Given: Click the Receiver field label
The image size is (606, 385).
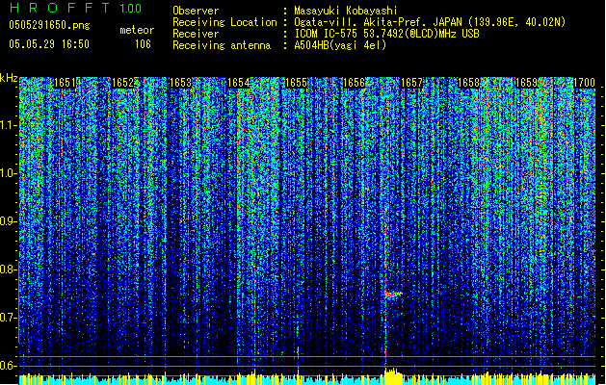Looking at the screenshot, I should click(196, 34).
